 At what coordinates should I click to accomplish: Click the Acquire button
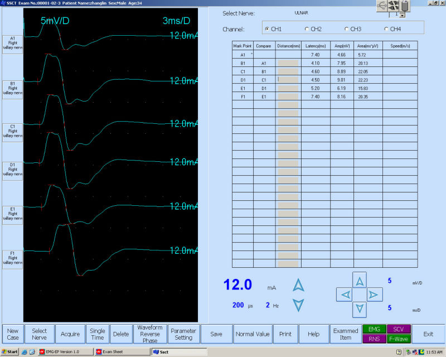click(70, 334)
